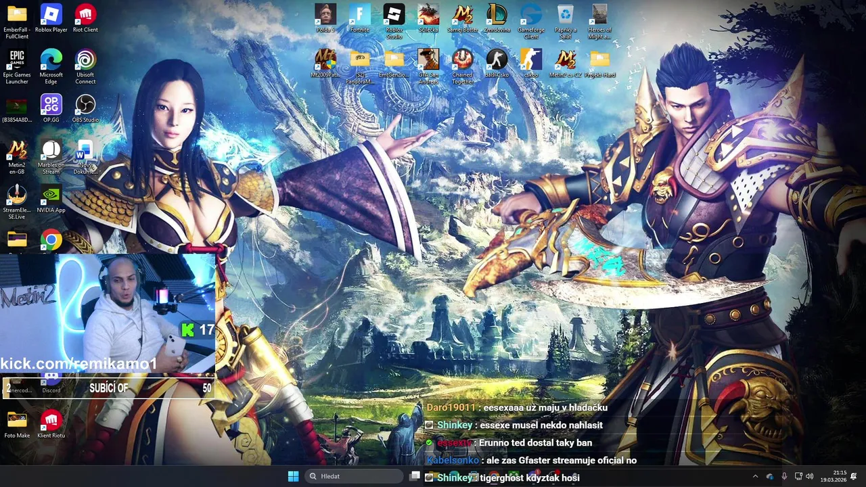This screenshot has width=866, height=487.
Task: Open the Windows Start menu
Action: tap(293, 476)
